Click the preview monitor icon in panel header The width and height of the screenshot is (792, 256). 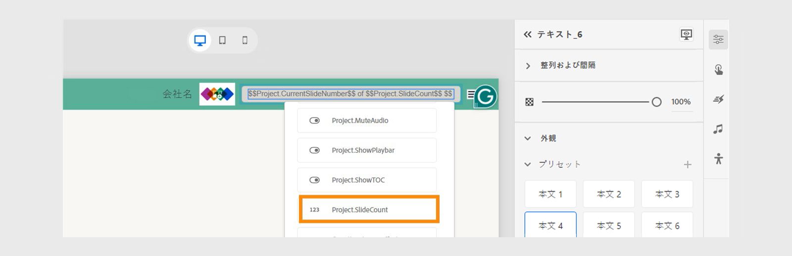pyautogui.click(x=687, y=34)
